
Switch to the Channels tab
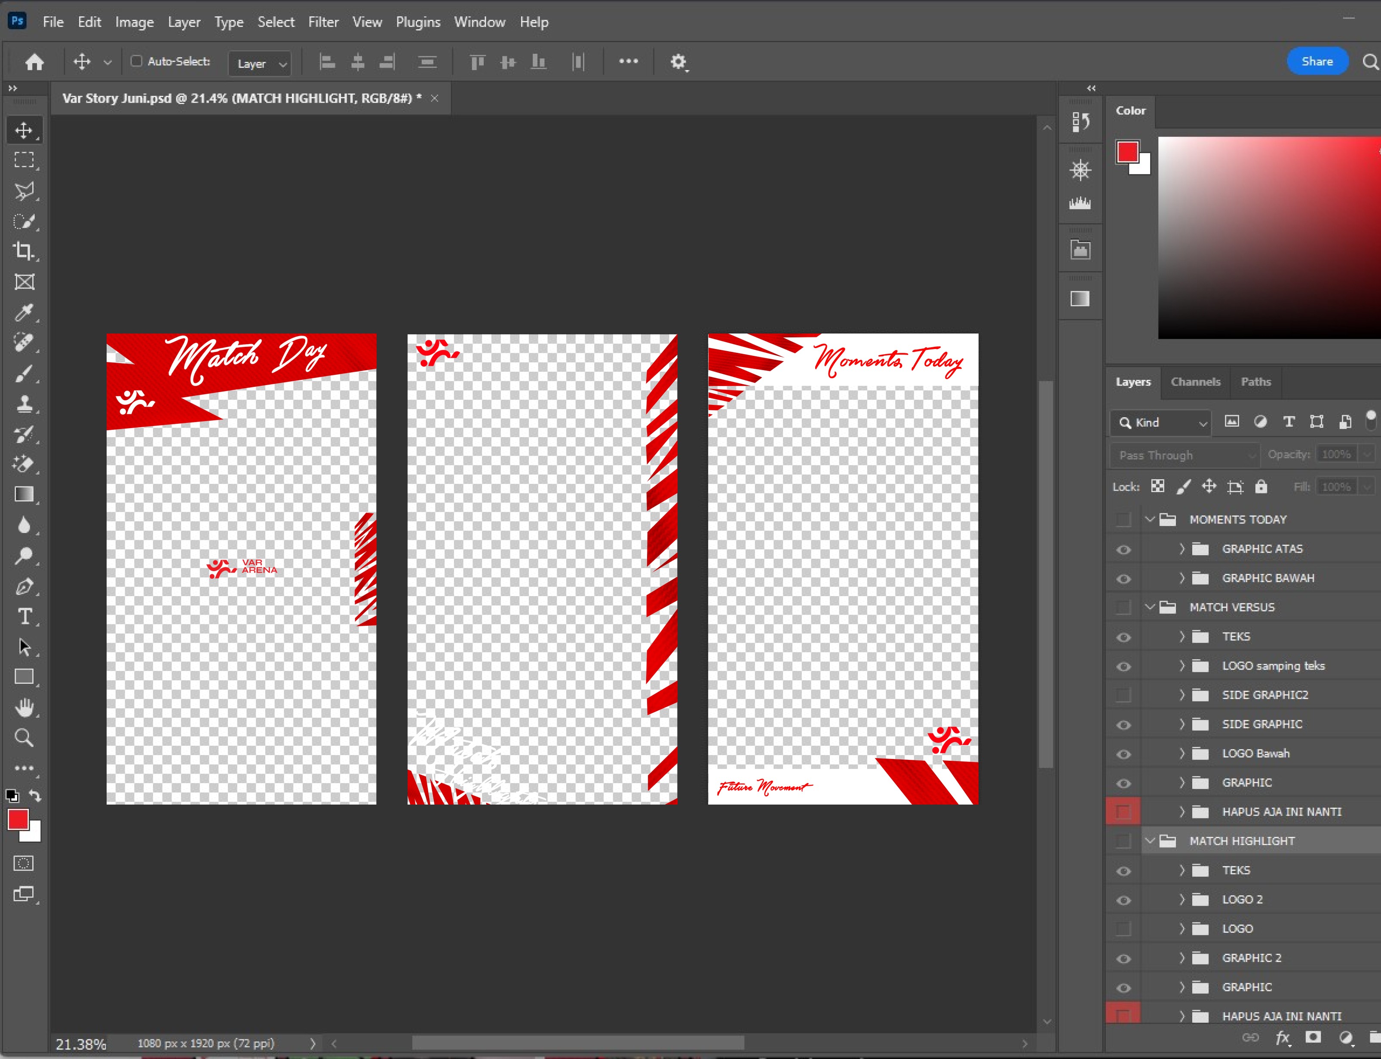pyautogui.click(x=1195, y=382)
